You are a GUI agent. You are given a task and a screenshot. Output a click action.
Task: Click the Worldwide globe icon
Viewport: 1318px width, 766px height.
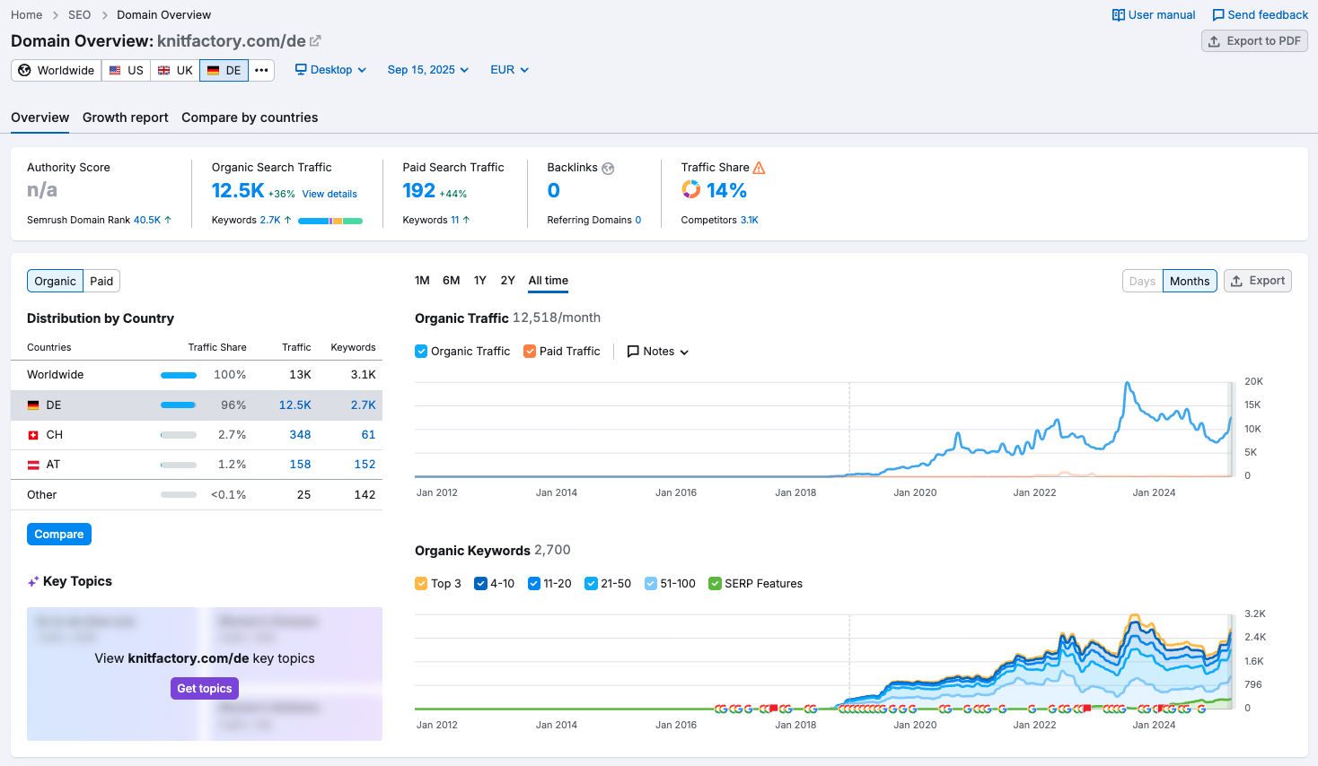click(x=25, y=70)
